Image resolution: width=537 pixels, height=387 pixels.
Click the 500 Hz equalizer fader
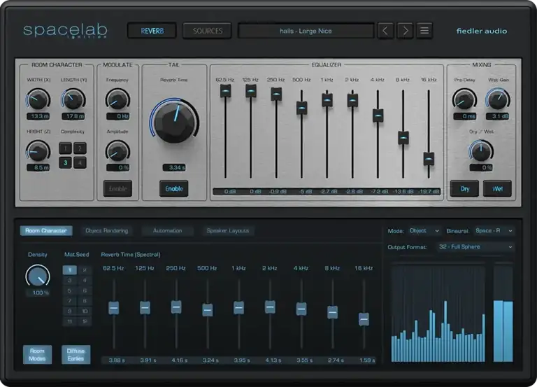302,108
